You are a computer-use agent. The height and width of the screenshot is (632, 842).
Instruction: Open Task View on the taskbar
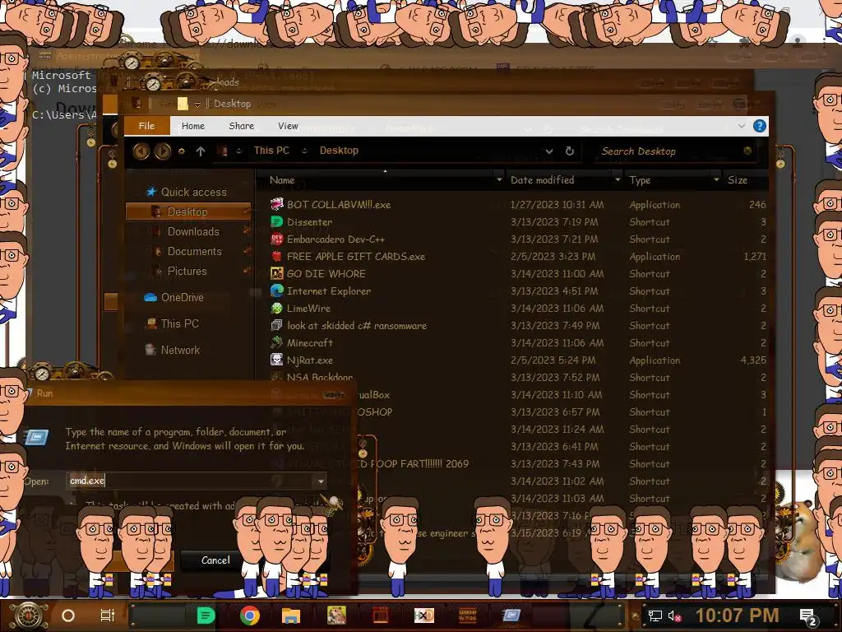[x=108, y=616]
